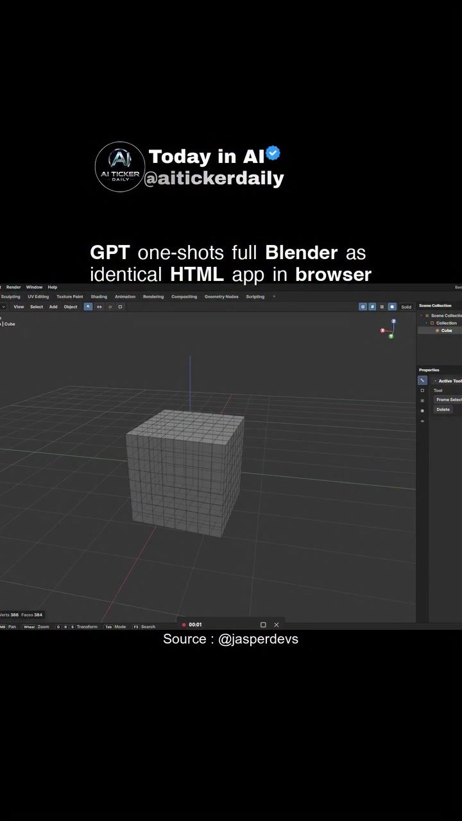
Task: Open the second properties tab square icon
Action: 422,391
